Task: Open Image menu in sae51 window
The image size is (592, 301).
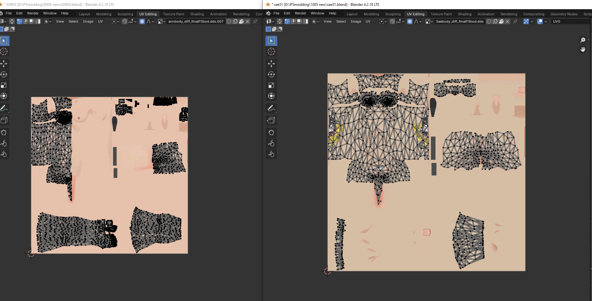Action: click(x=356, y=22)
